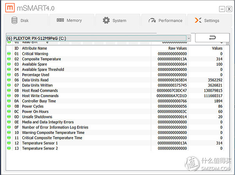This screenshot has height=175, width=235.
Task: Click status dot beside Available Spare Threshold
Action: tap(9, 69)
